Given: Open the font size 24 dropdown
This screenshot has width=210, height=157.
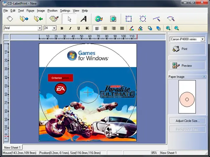Looking at the screenshot, I should (x=54, y=28).
